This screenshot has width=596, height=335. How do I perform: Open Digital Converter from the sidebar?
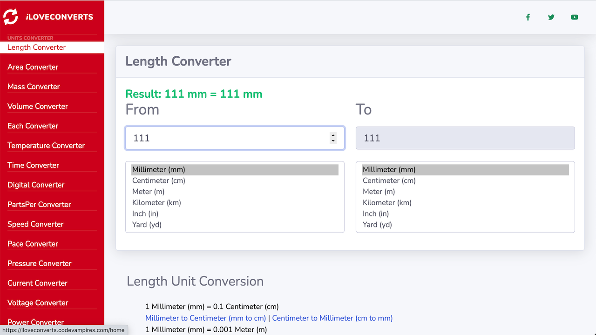(x=36, y=185)
